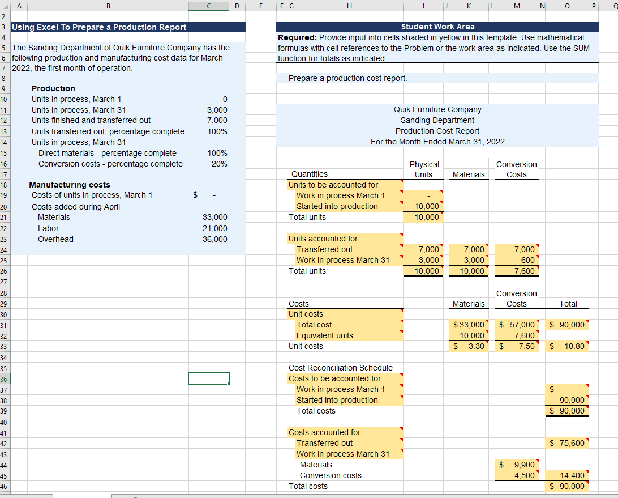
Task: Click 'Cost Reconciliation Schedule' label
Action: click(341, 368)
